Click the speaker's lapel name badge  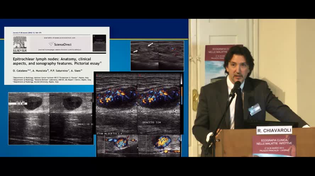254,109
